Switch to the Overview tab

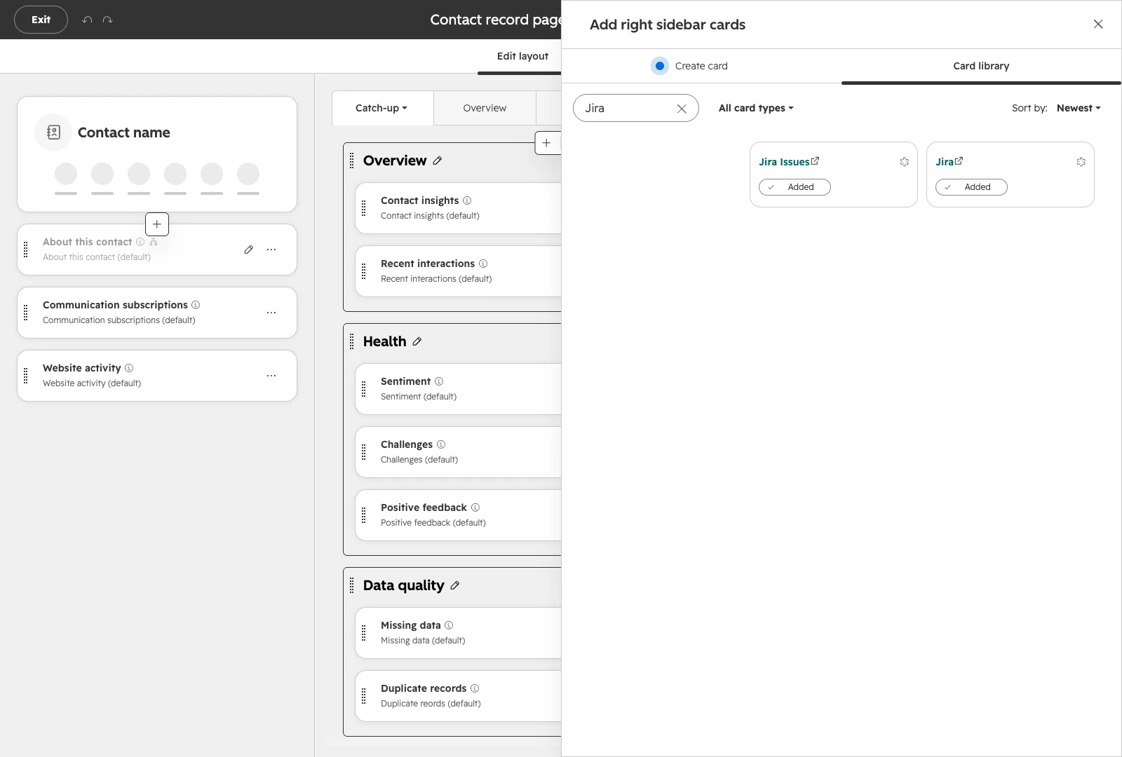click(x=485, y=108)
